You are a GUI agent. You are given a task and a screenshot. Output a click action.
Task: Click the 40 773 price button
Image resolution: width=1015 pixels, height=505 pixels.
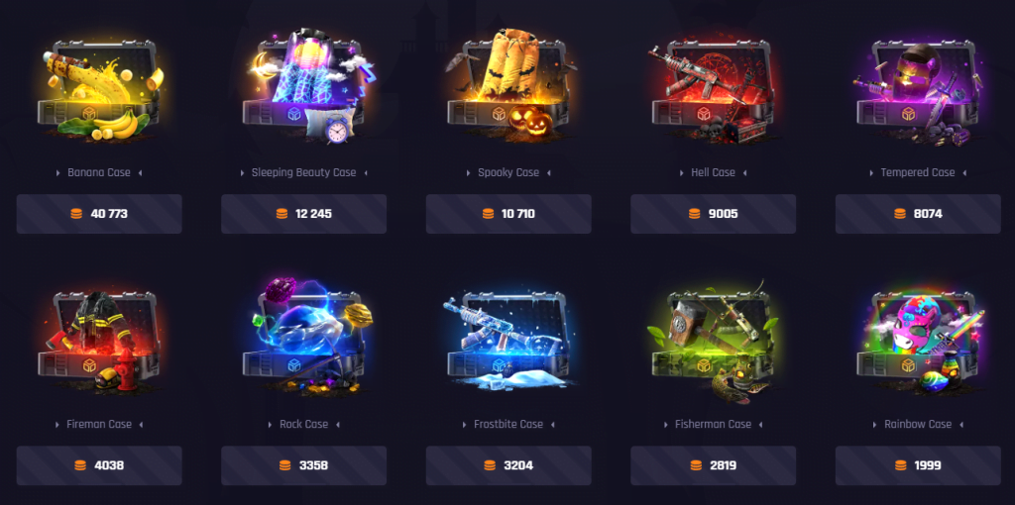tap(99, 214)
